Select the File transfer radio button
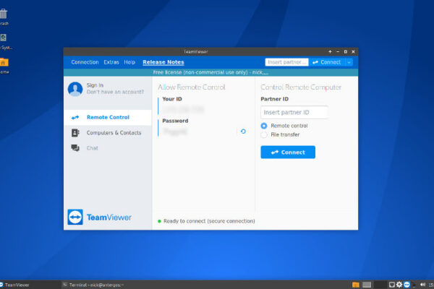 [264, 134]
